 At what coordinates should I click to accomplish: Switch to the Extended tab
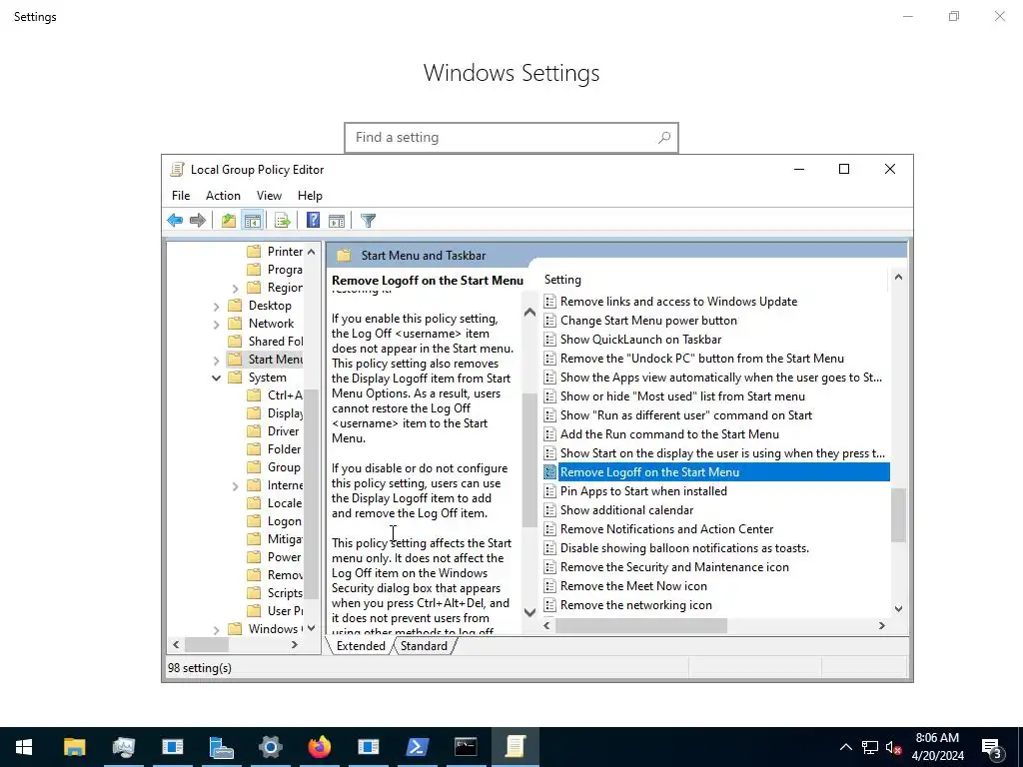pyautogui.click(x=361, y=646)
